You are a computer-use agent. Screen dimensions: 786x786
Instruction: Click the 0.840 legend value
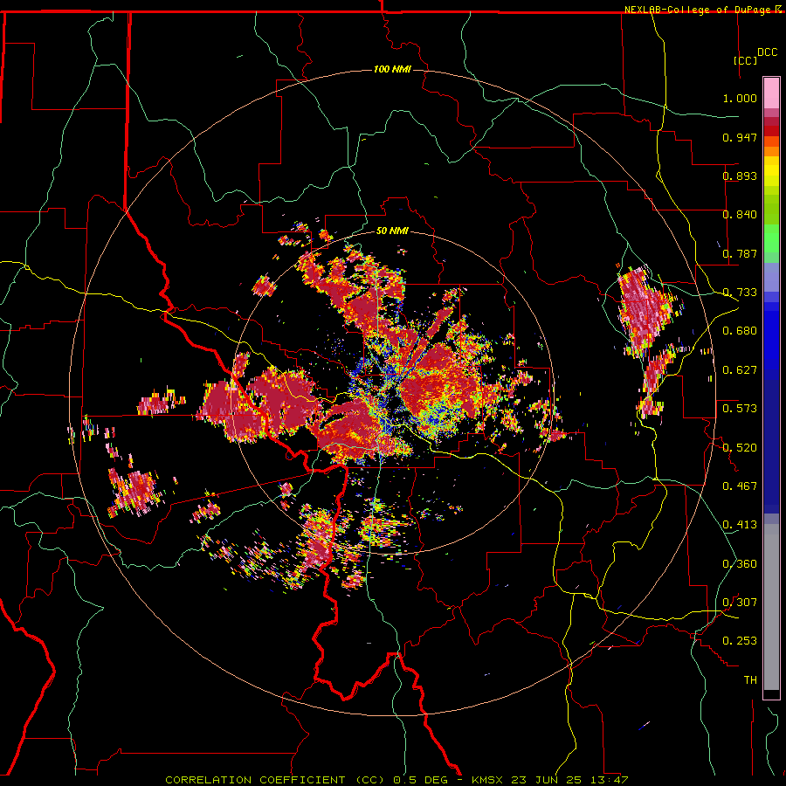pyautogui.click(x=740, y=215)
